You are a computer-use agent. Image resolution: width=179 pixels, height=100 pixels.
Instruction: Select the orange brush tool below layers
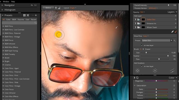(176, 32)
